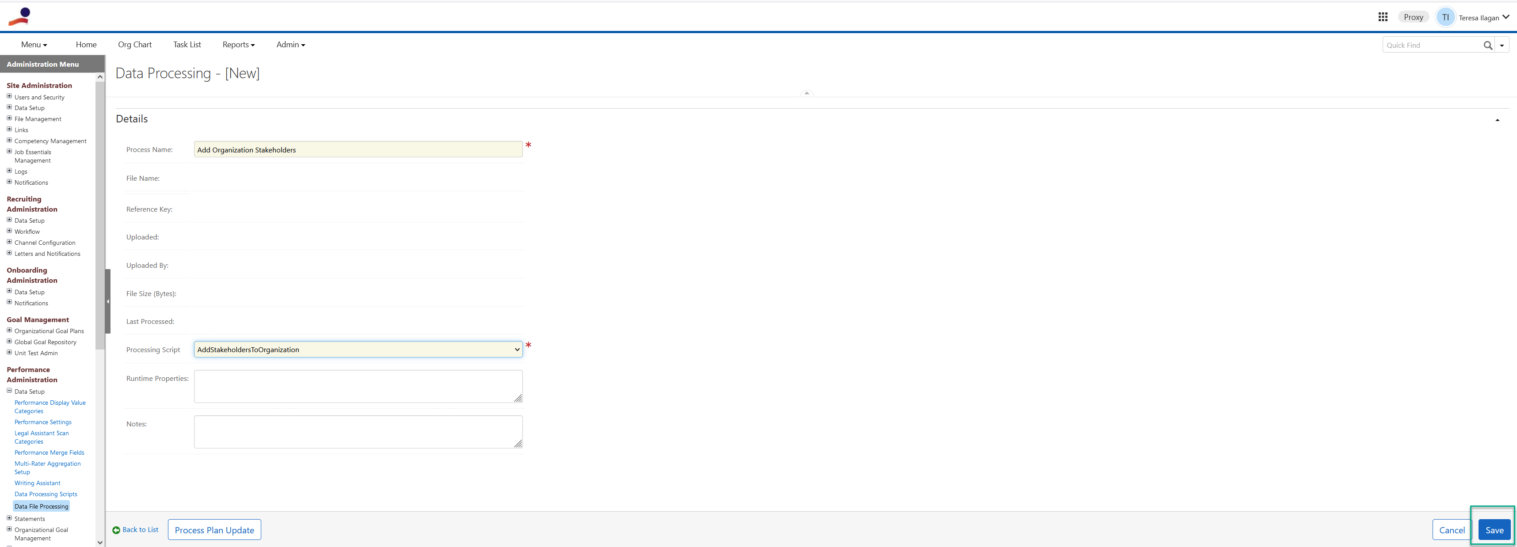Open the Admin menu
This screenshot has height=547, width=1517.
[291, 45]
